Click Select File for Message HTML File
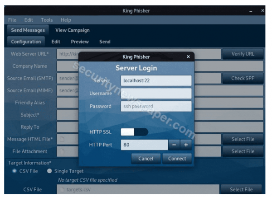Image resolution: width=272 pixels, height=197 pixels. point(243,139)
